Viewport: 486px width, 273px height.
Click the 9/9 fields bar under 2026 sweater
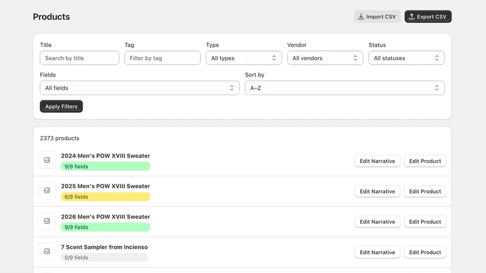pos(105,227)
